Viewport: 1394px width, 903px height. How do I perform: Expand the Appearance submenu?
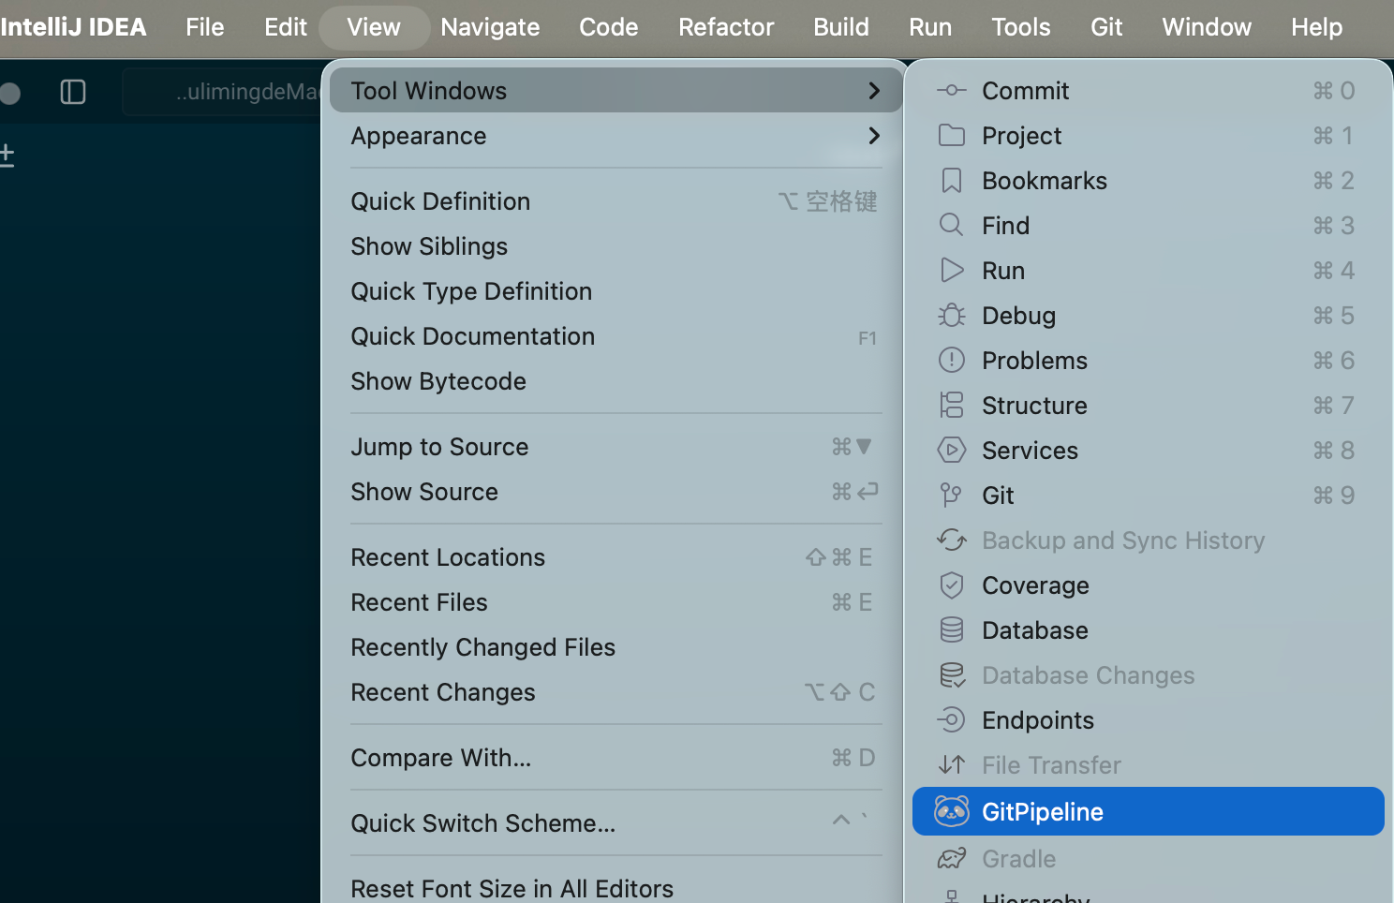tap(418, 135)
